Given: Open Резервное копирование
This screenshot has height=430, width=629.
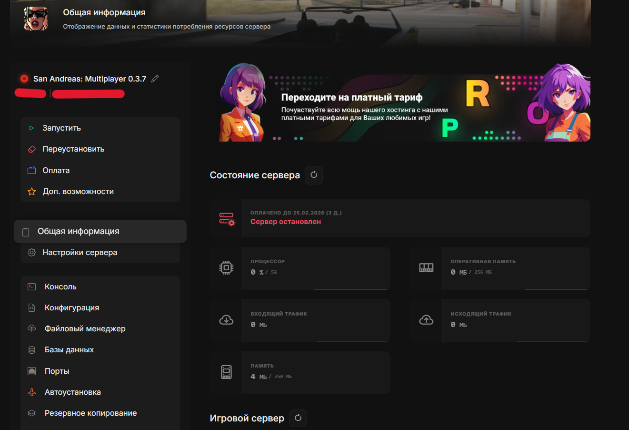Looking at the screenshot, I should coord(90,413).
